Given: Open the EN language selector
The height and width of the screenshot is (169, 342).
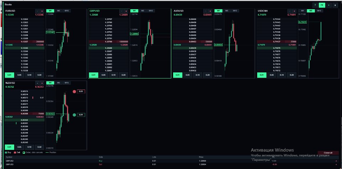Looking at the screenshot, I should (x=322, y=5).
